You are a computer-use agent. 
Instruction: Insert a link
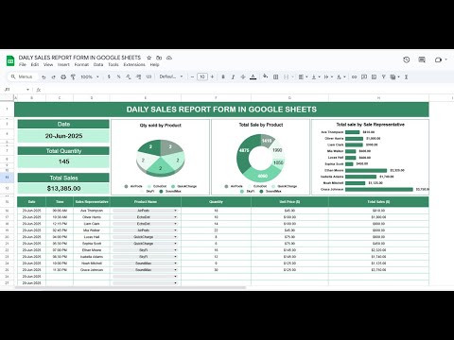[354, 76]
